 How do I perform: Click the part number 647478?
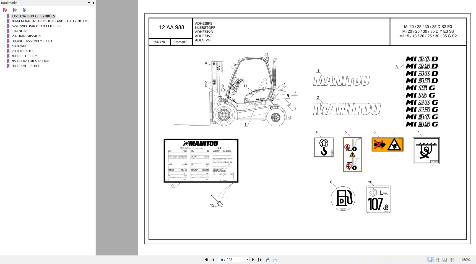[x=160, y=42]
